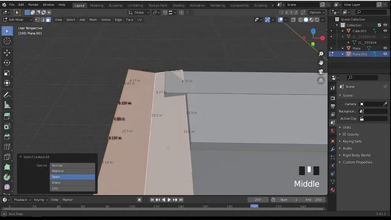Switch to the Modeling workspace tab
This screenshot has width=391, height=220.
pyautogui.click(x=97, y=5)
